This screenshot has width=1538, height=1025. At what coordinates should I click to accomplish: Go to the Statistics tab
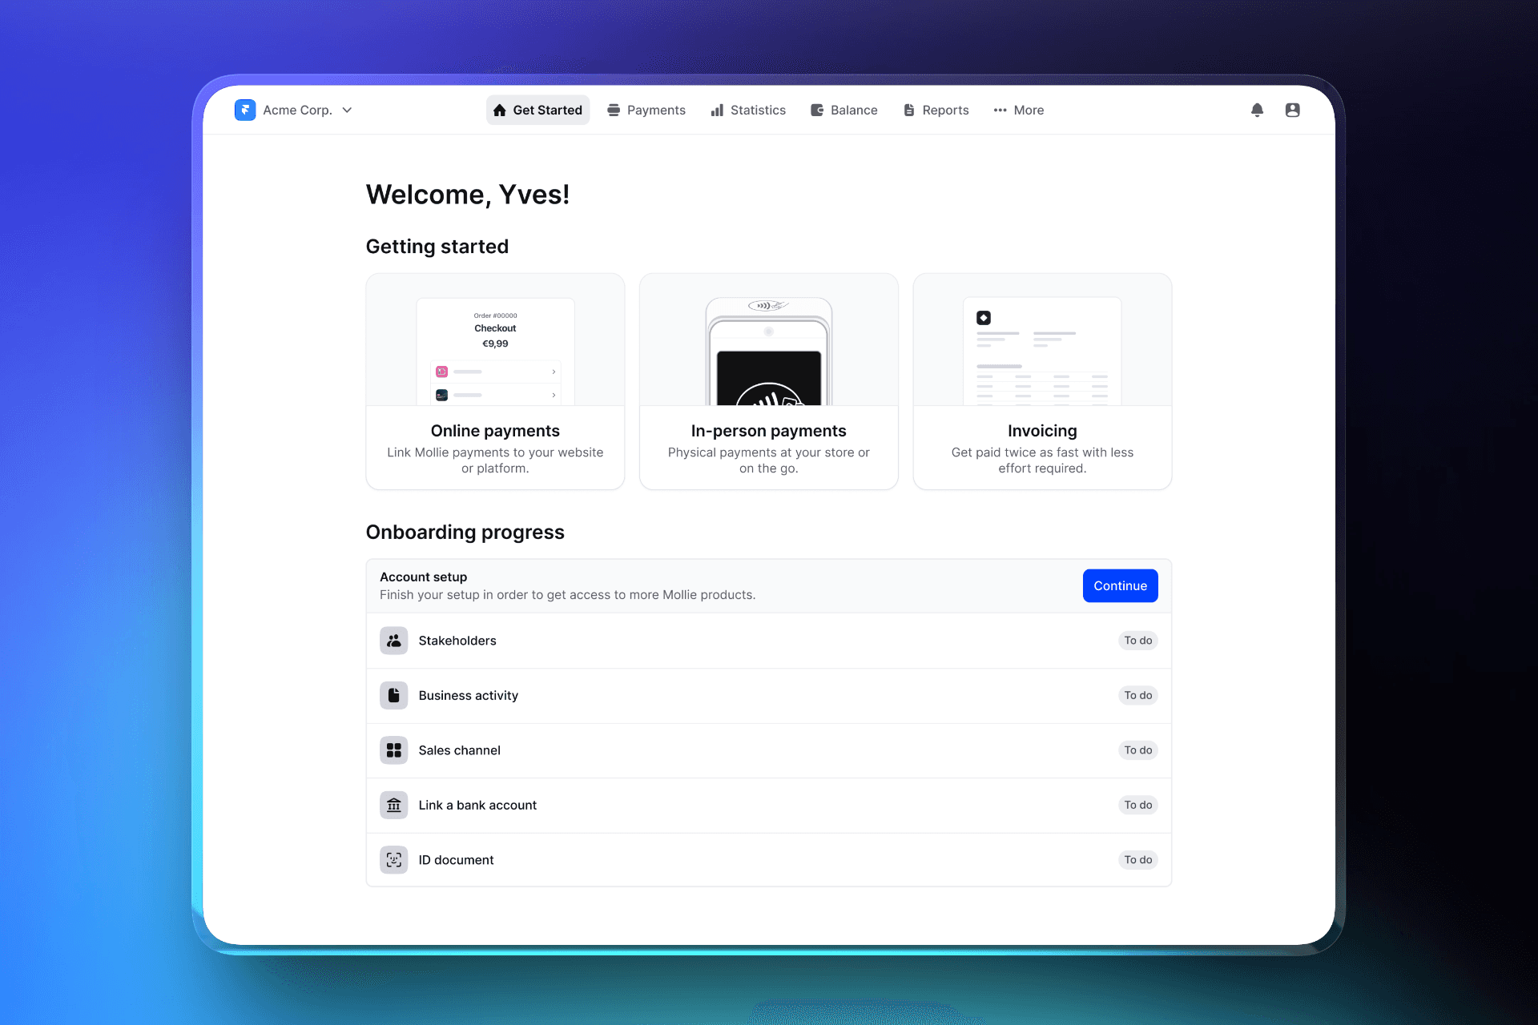pyautogui.click(x=748, y=110)
